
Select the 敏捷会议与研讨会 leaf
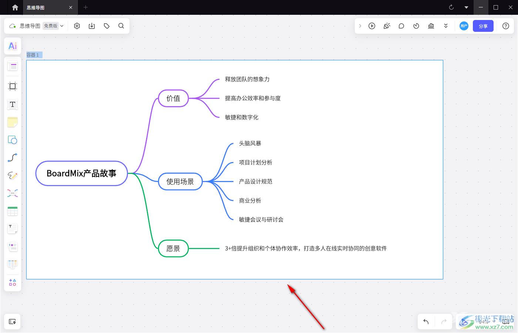261,219
